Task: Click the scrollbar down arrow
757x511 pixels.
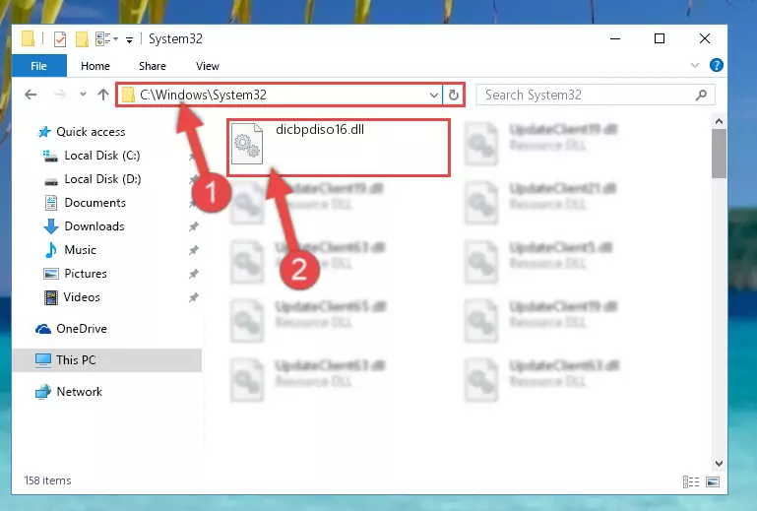Action: coord(719,464)
